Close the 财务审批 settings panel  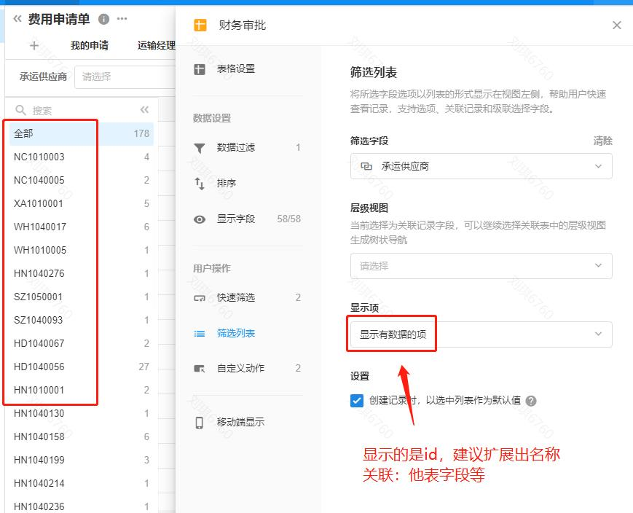[616, 26]
